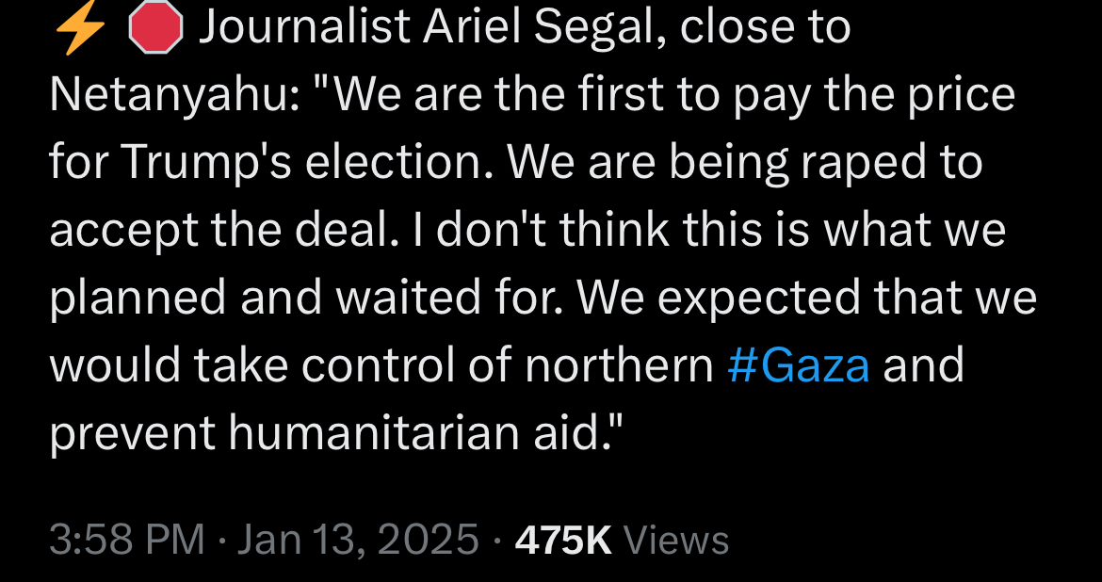Click the word election in second sentence
Viewport: 1102px width, 582px height.
[x=403, y=162]
